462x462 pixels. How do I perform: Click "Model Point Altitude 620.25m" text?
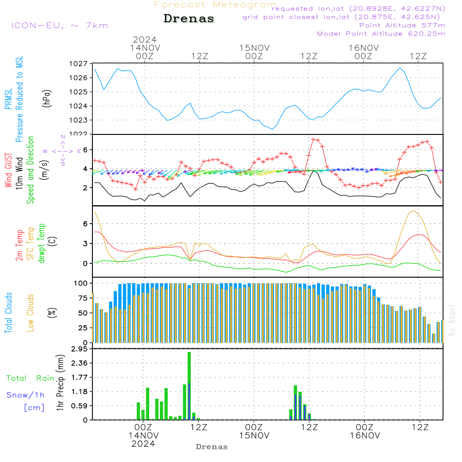click(381, 34)
